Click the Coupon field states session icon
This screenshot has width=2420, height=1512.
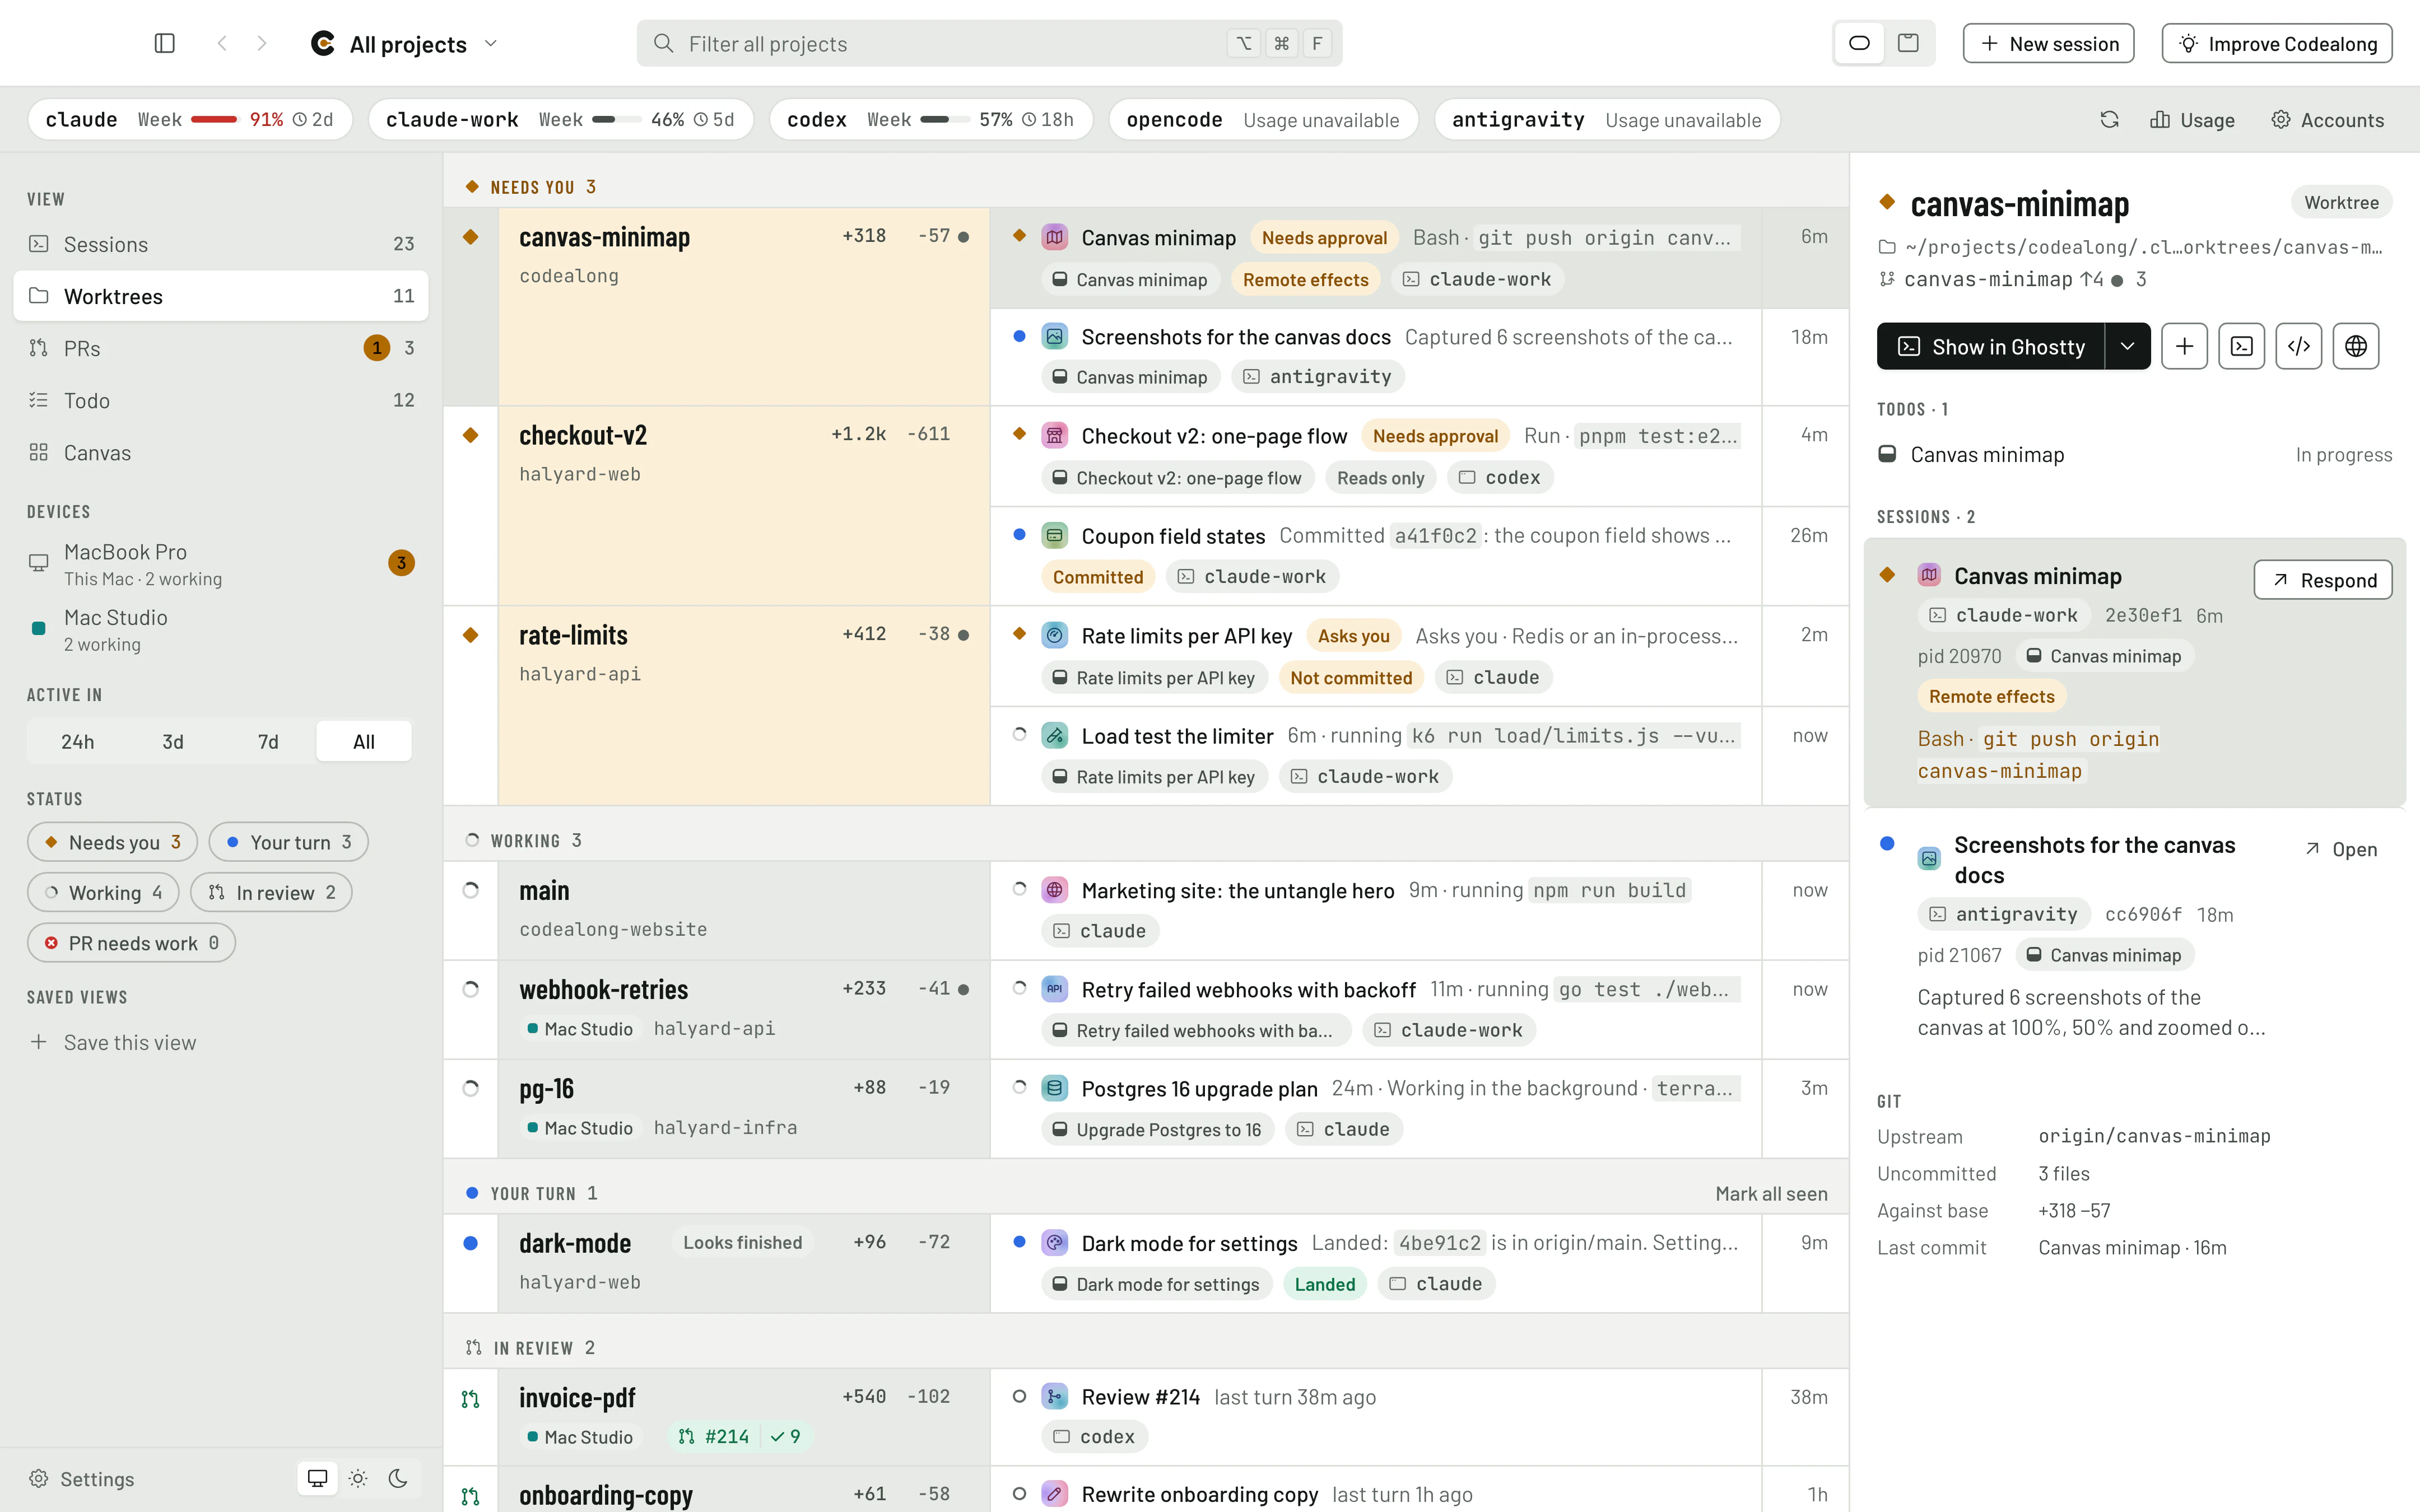point(1054,535)
